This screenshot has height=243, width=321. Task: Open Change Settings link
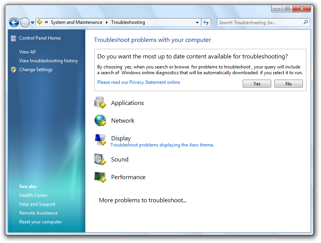pos(36,70)
